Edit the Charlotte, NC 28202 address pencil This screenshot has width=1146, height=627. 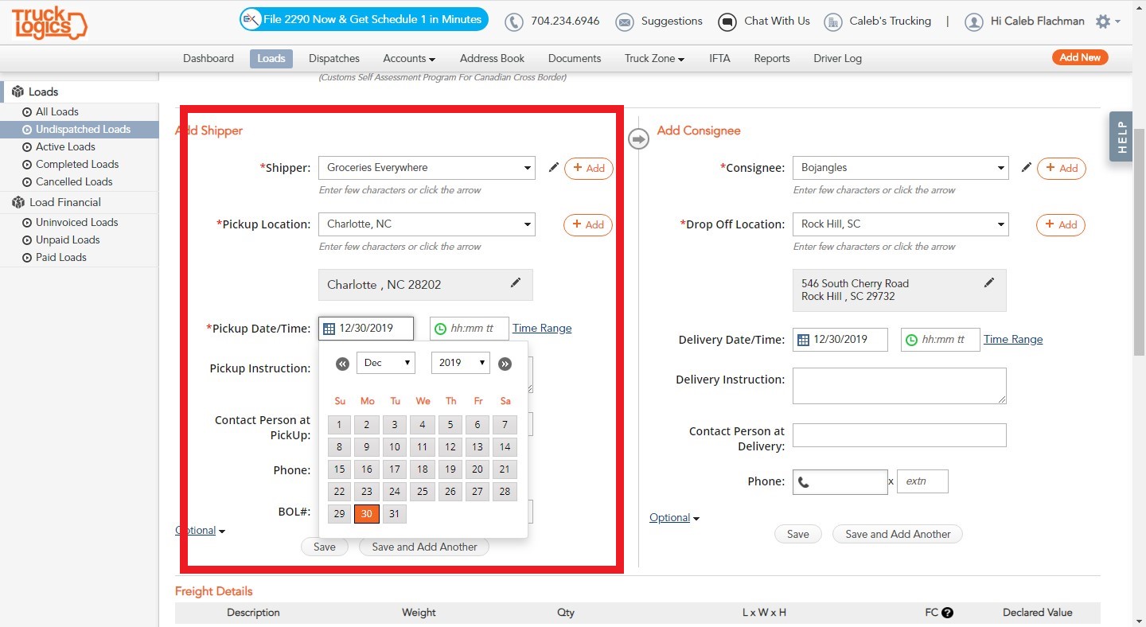tap(516, 283)
